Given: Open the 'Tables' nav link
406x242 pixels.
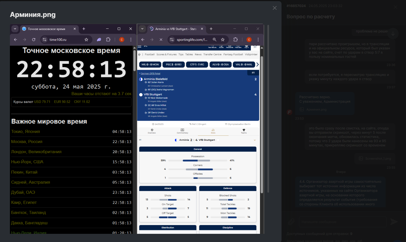Looking at the screenshot, I should pos(189,54).
